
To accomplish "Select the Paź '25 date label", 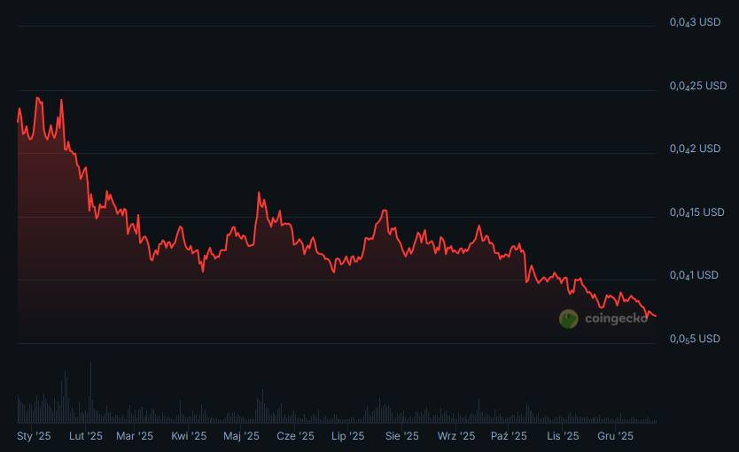I will tap(509, 436).
